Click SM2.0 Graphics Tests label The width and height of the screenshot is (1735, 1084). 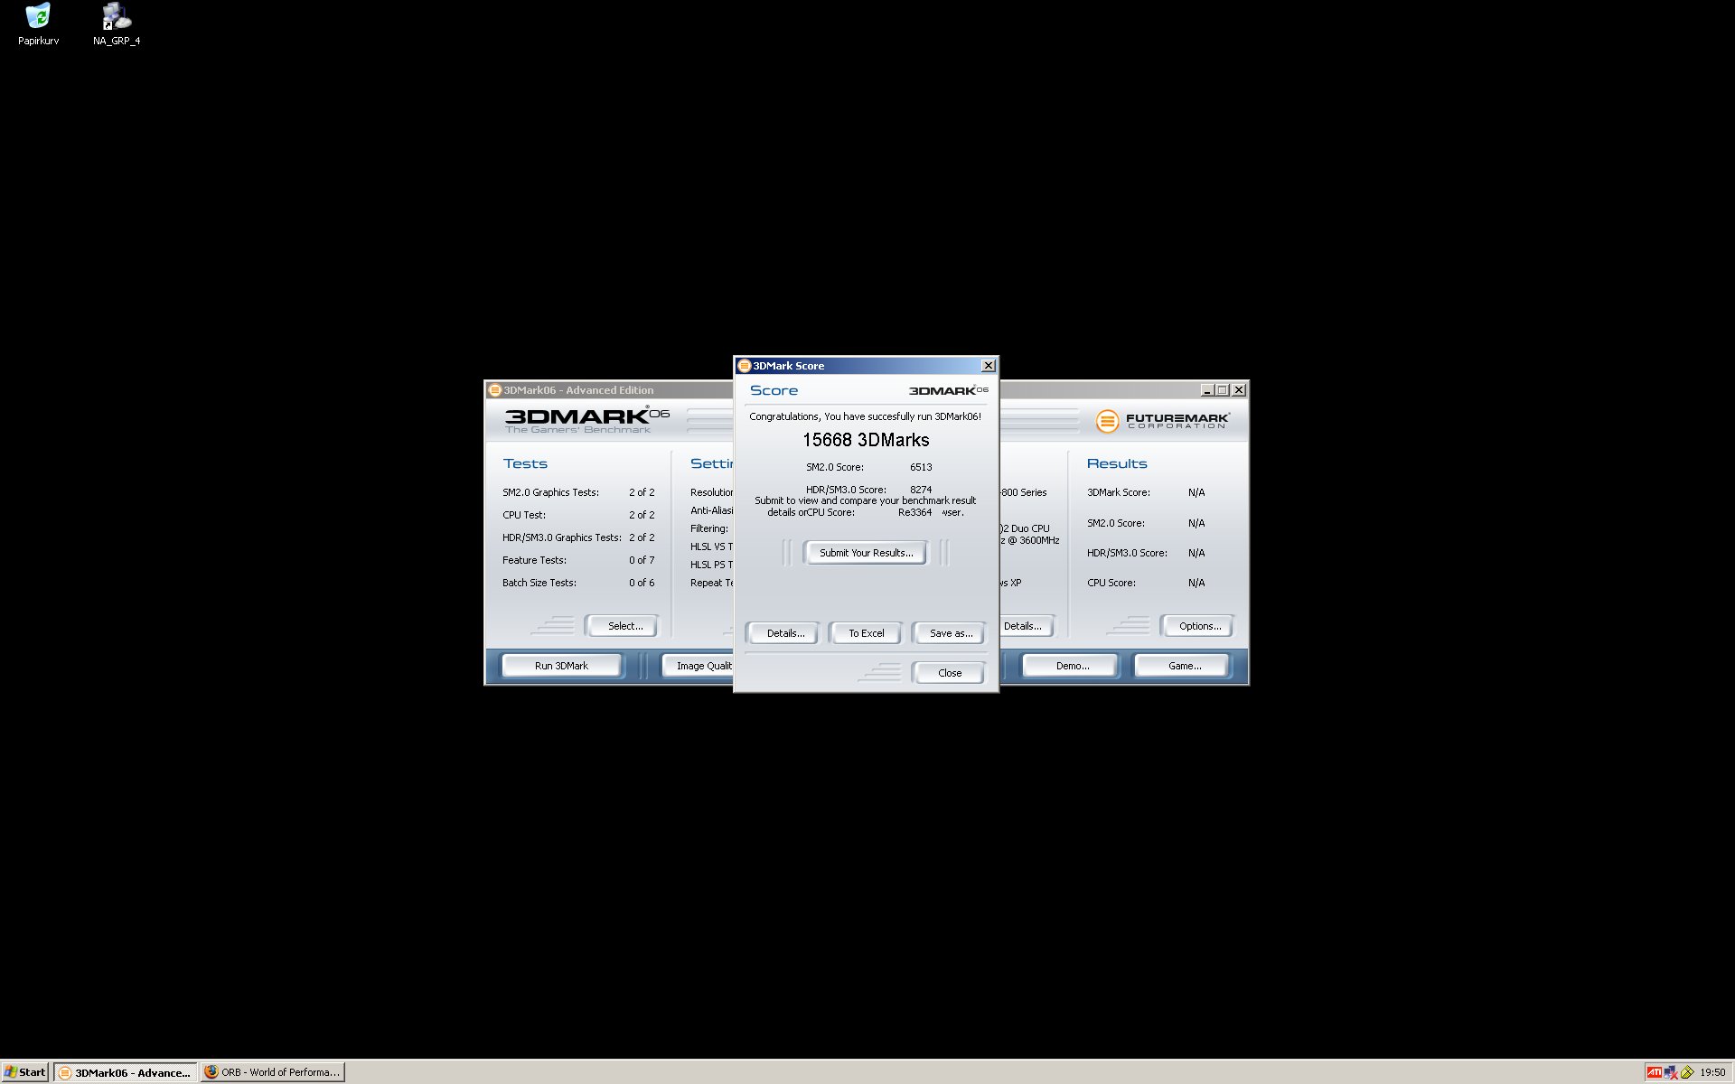[550, 492]
